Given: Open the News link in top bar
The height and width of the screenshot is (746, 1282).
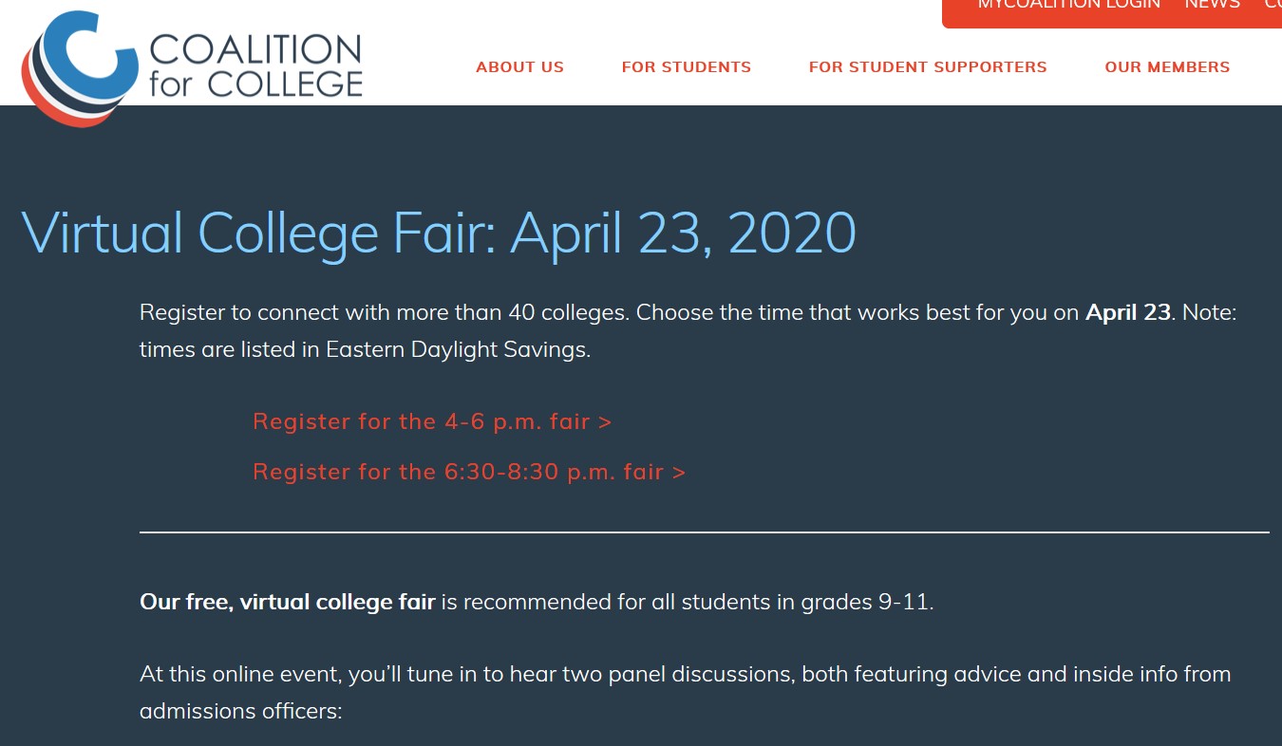Looking at the screenshot, I should (x=1212, y=5).
